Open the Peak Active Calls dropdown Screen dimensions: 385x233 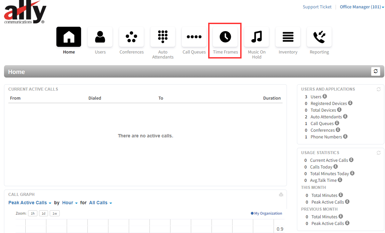click(30, 203)
